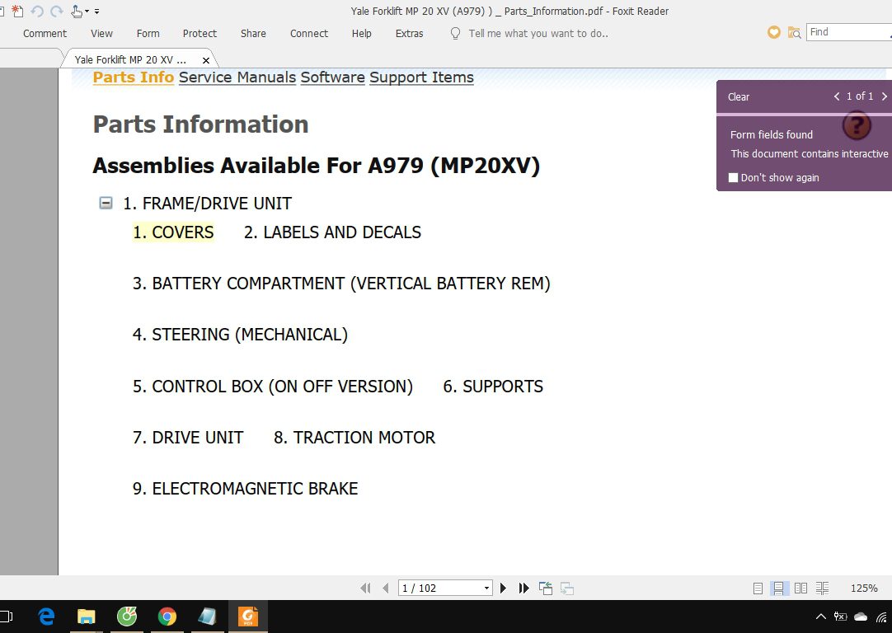The image size is (892, 633).
Task: Open the Support Items link
Action: point(421,77)
